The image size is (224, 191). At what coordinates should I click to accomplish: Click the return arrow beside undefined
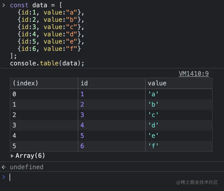click(4, 167)
